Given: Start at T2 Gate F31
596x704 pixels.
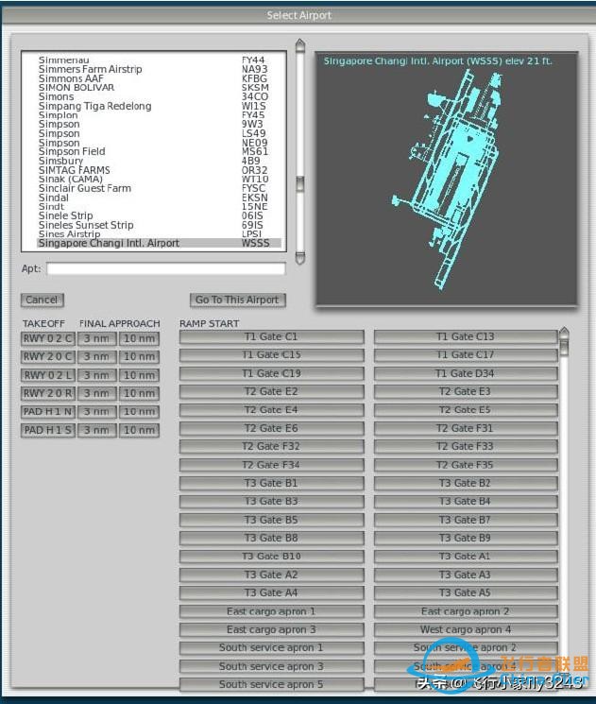Looking at the screenshot, I should coord(466,428).
